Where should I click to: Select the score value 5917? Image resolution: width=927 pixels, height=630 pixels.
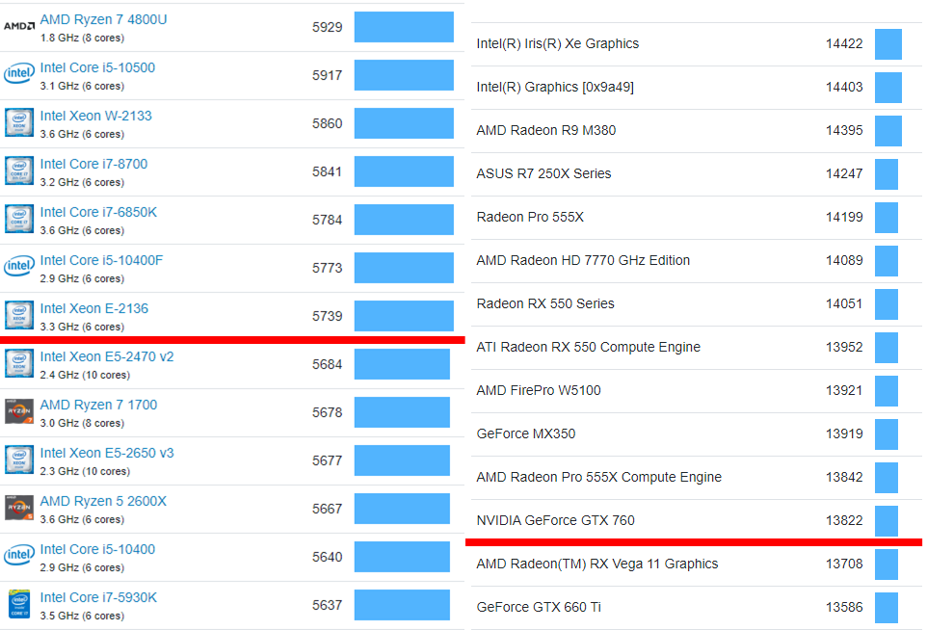[x=327, y=76]
